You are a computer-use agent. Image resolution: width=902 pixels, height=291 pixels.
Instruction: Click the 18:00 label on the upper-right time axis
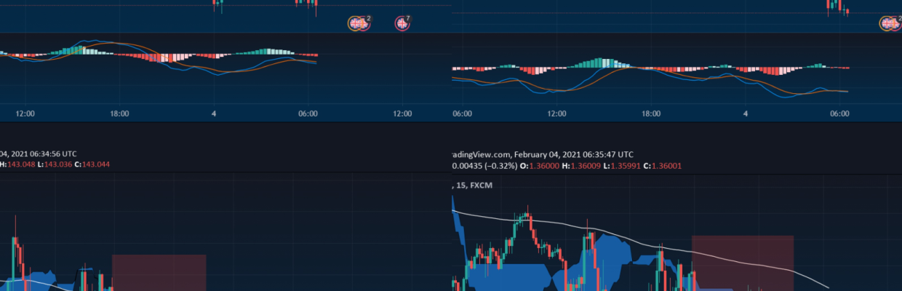(x=651, y=114)
